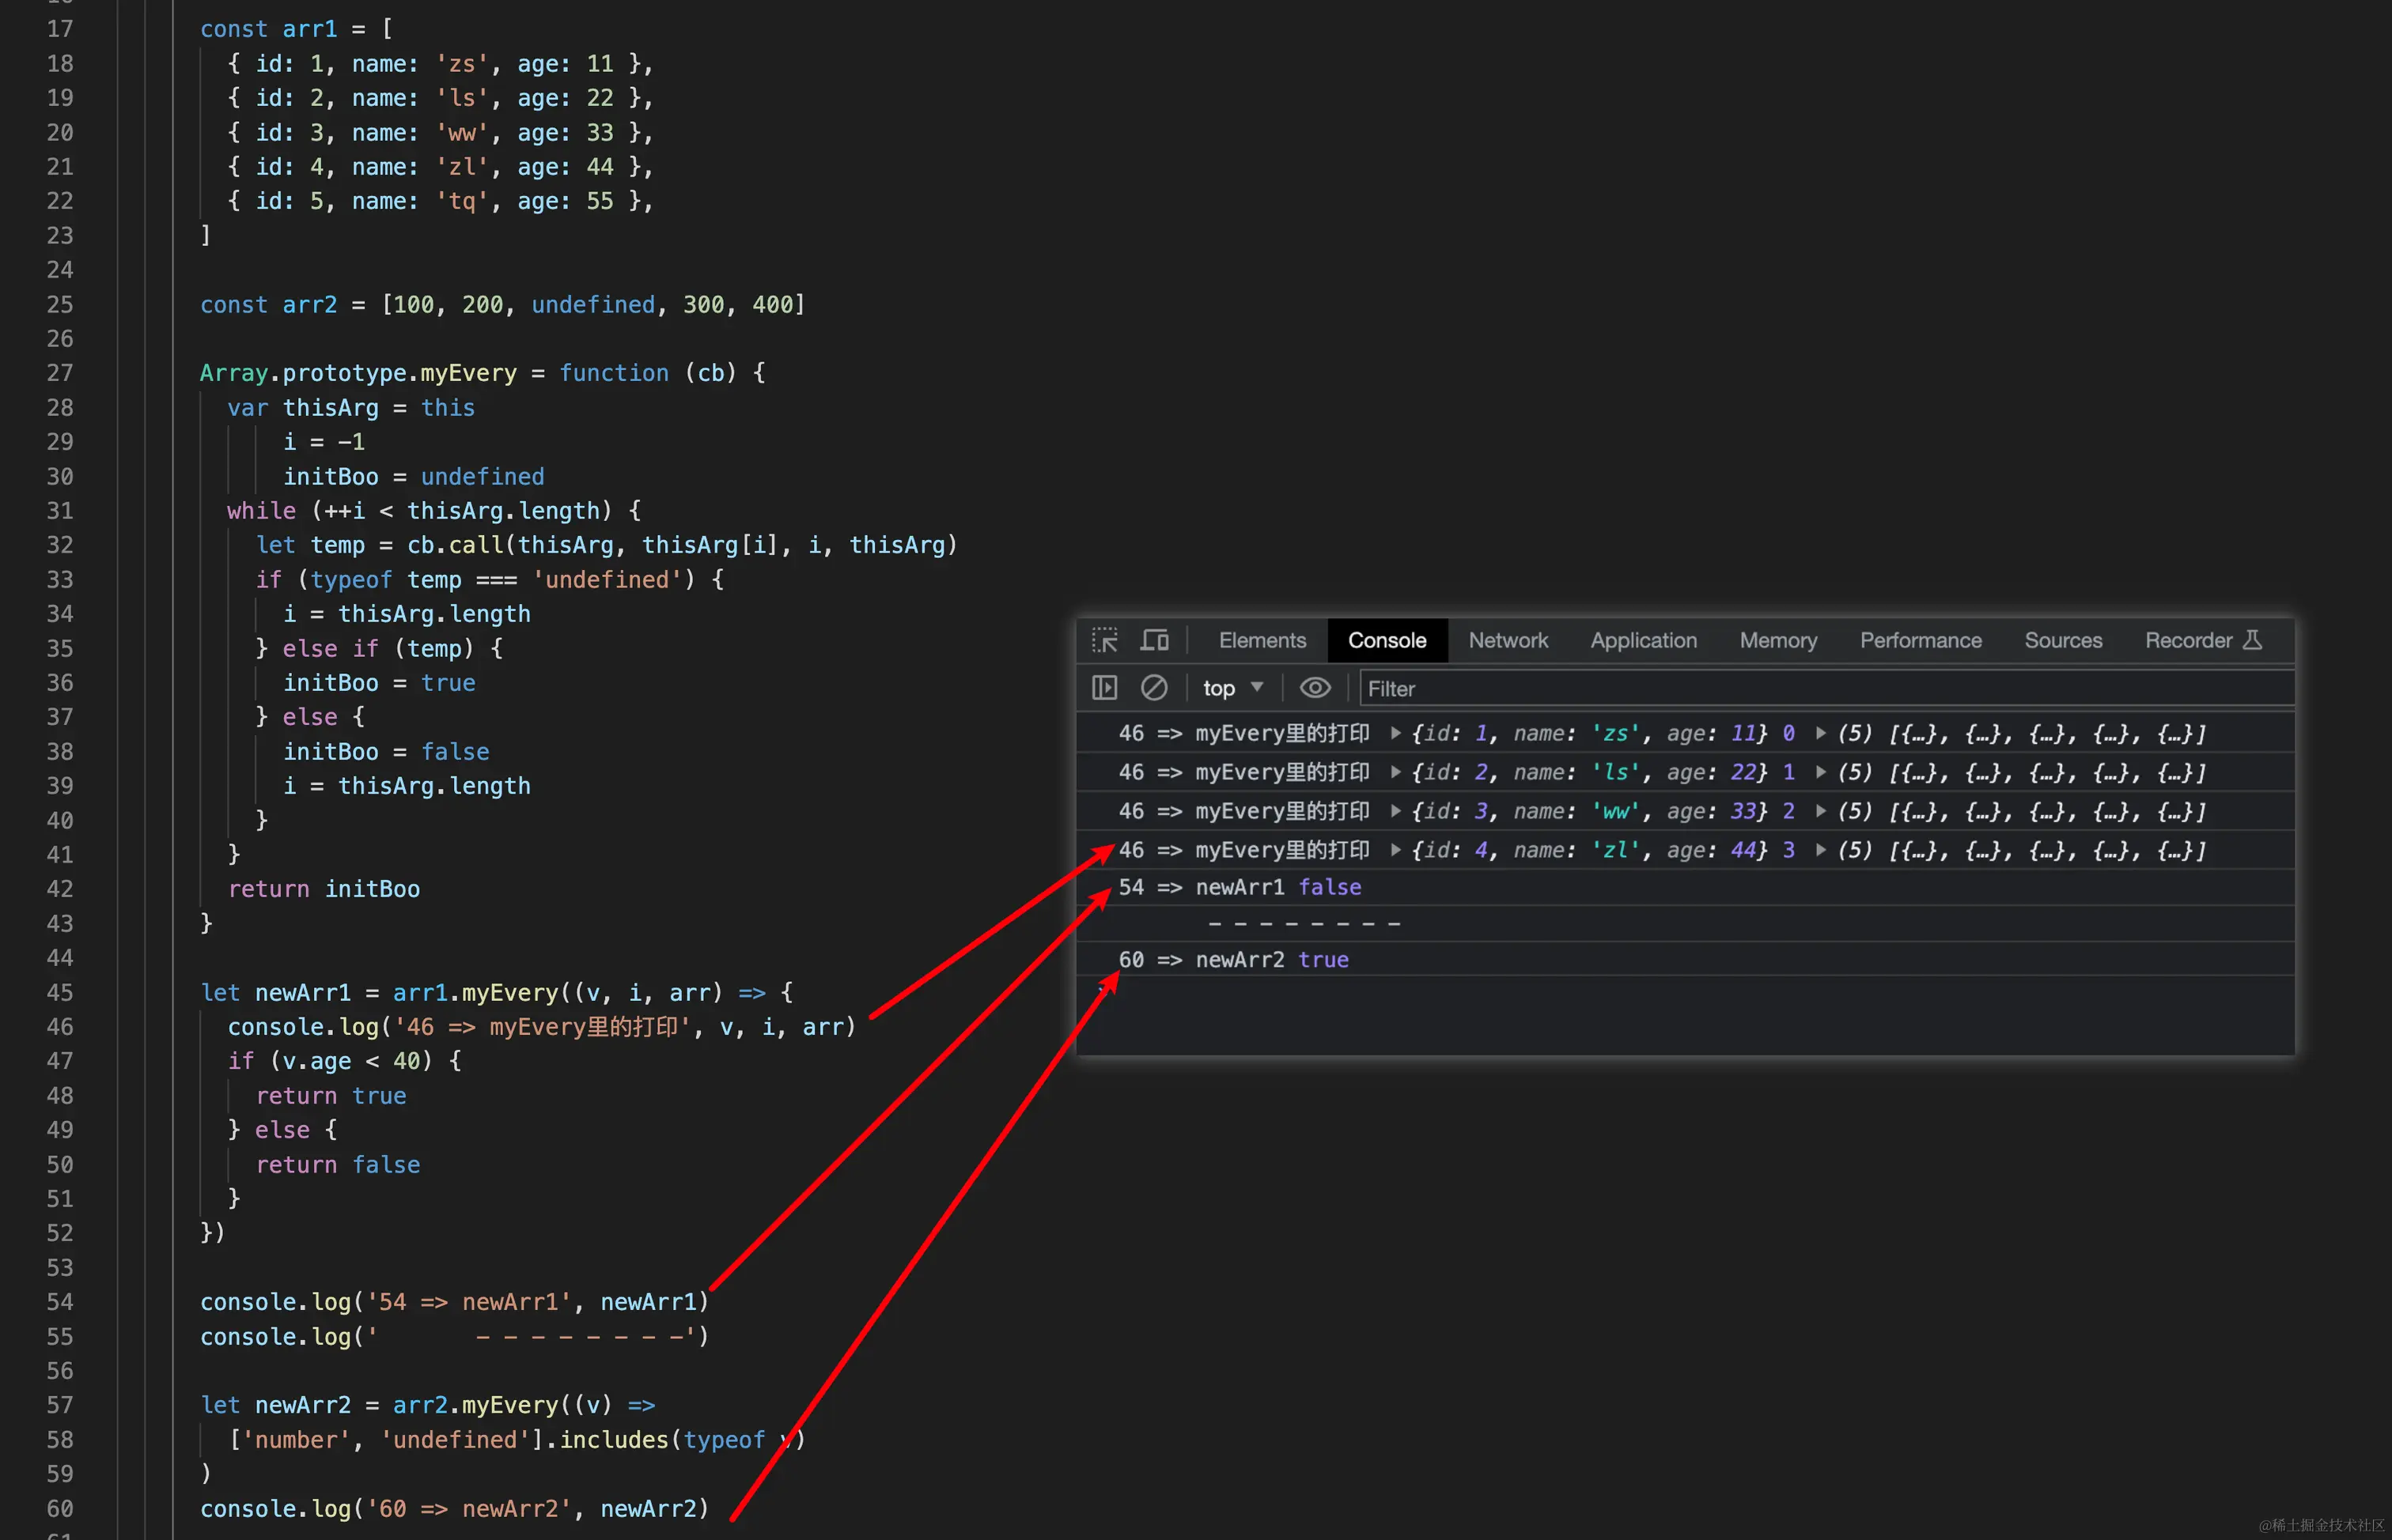Switch to the Sources tab
This screenshot has height=1540, width=2392.
(x=2063, y=640)
